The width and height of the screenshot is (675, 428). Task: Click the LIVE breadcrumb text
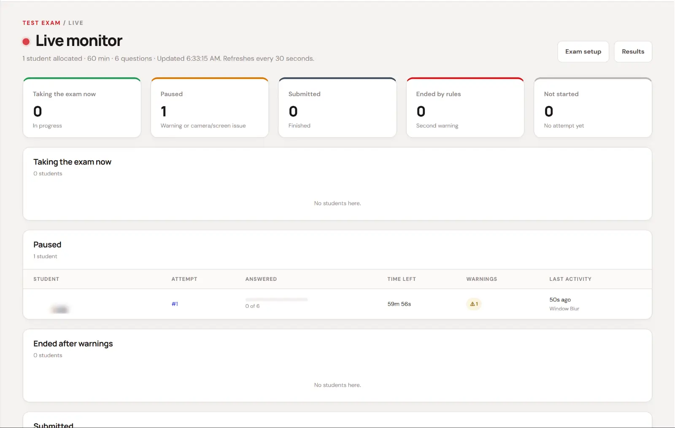point(76,23)
